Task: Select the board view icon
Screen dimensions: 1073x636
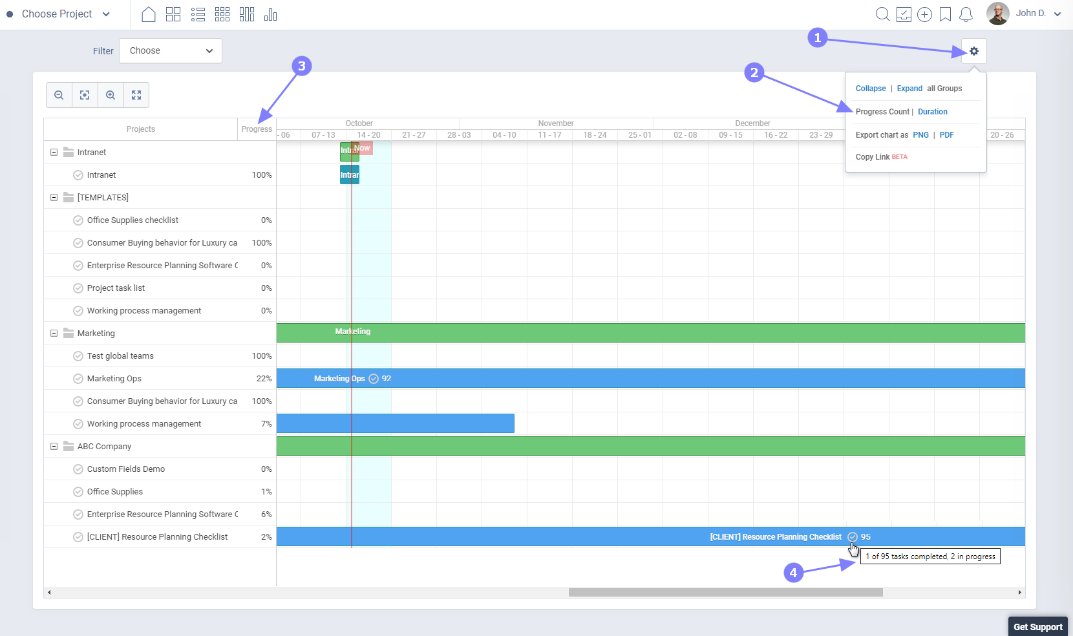Action: (173, 14)
